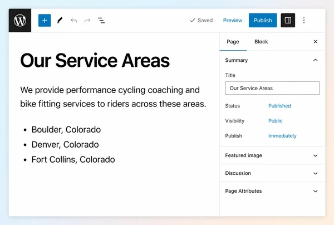This screenshot has height=225, width=334.
Task: Change the Immediately publish date
Action: coord(282,136)
